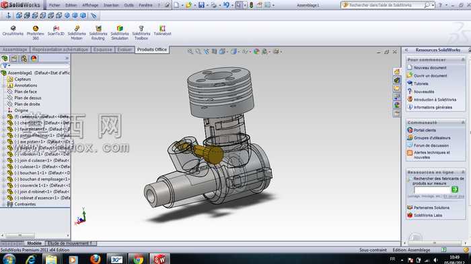Open the CircuitWorks add-in
The height and width of the screenshot is (264, 471).
[13, 31]
